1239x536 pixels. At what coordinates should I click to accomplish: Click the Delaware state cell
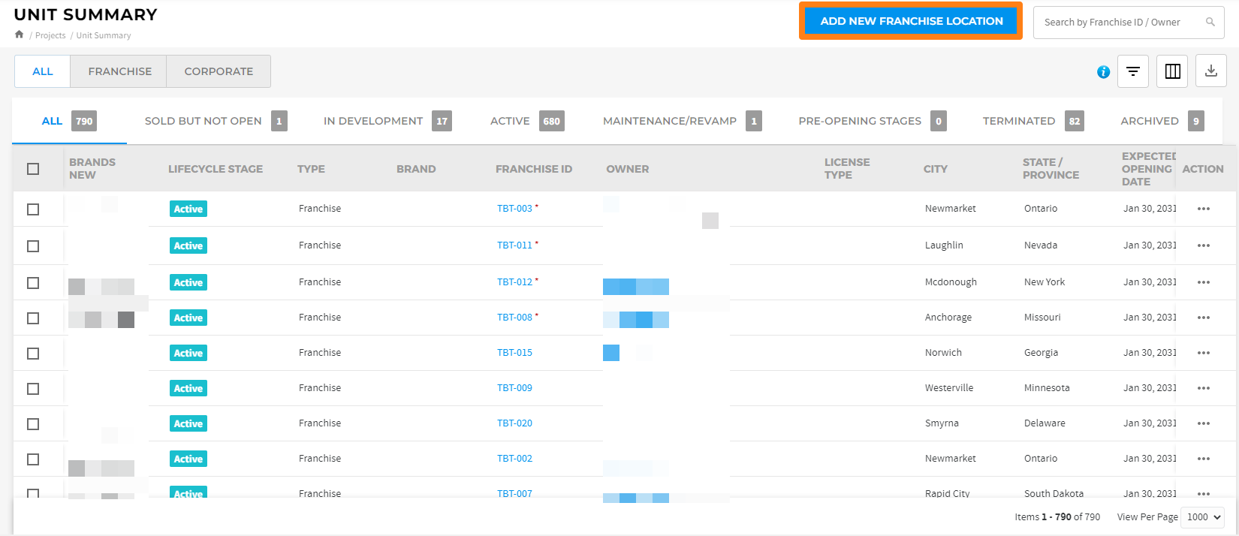1045,423
